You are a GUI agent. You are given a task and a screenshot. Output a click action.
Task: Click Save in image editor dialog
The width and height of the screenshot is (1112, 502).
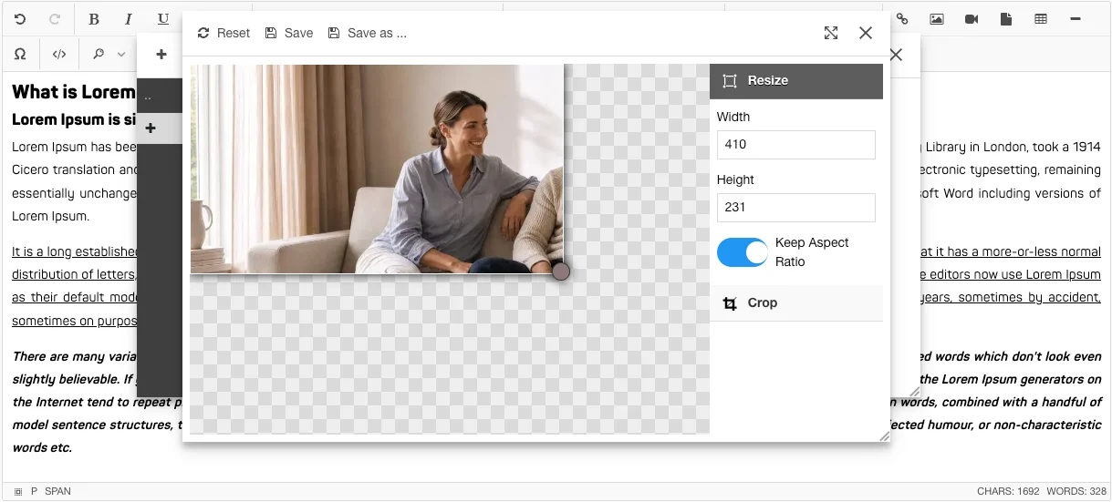pyautogui.click(x=289, y=33)
